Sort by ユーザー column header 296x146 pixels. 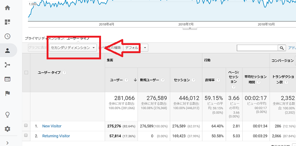pos(116,80)
